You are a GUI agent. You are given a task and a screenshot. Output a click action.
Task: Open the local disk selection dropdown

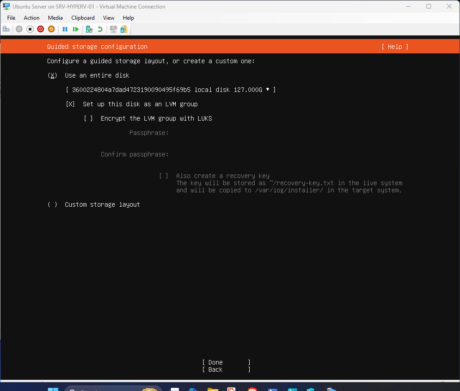[x=268, y=89]
